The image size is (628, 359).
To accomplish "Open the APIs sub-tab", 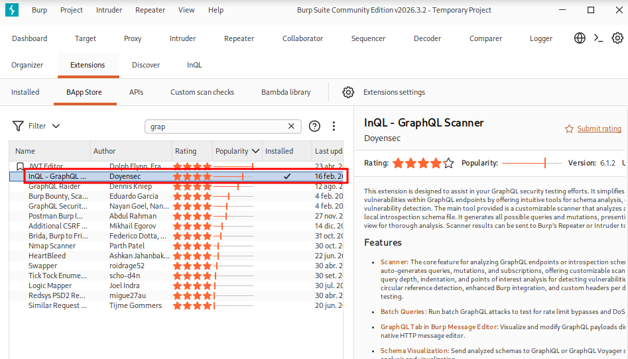I will [136, 92].
